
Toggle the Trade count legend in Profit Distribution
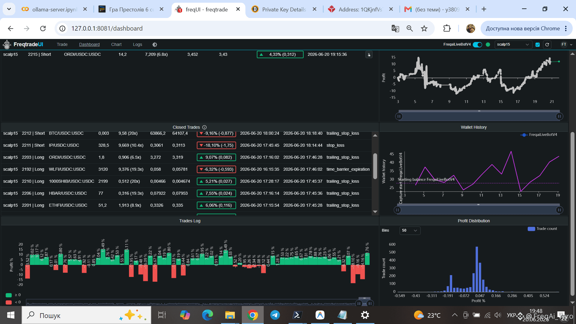[542, 229]
